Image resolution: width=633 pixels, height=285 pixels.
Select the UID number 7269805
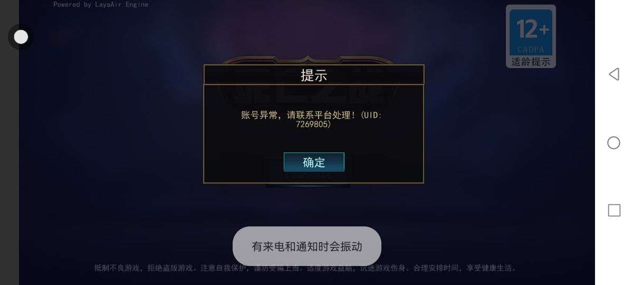[313, 125]
